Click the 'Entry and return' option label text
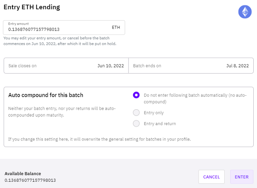Image resolution: width=257 pixels, height=188 pixels. (x=160, y=124)
